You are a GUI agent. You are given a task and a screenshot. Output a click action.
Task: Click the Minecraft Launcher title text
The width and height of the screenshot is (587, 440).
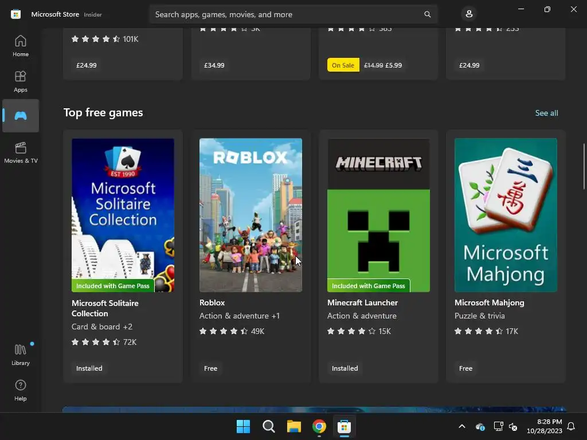(x=362, y=302)
